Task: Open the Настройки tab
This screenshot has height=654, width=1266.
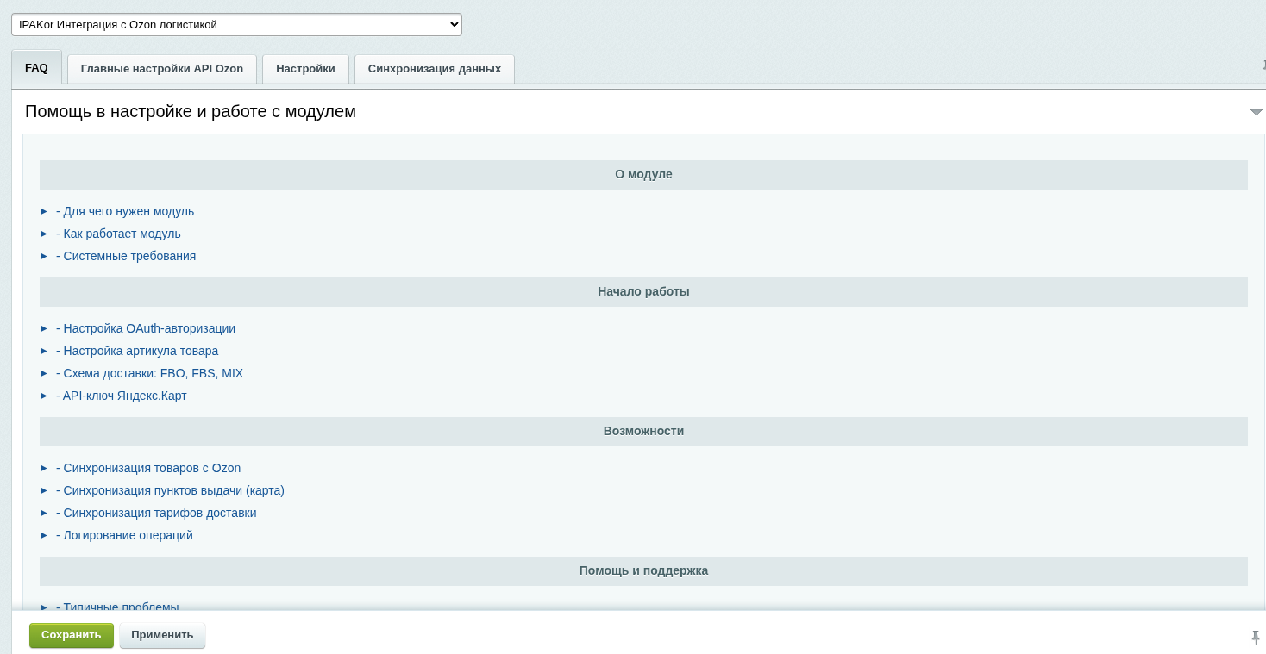Action: tap(305, 69)
